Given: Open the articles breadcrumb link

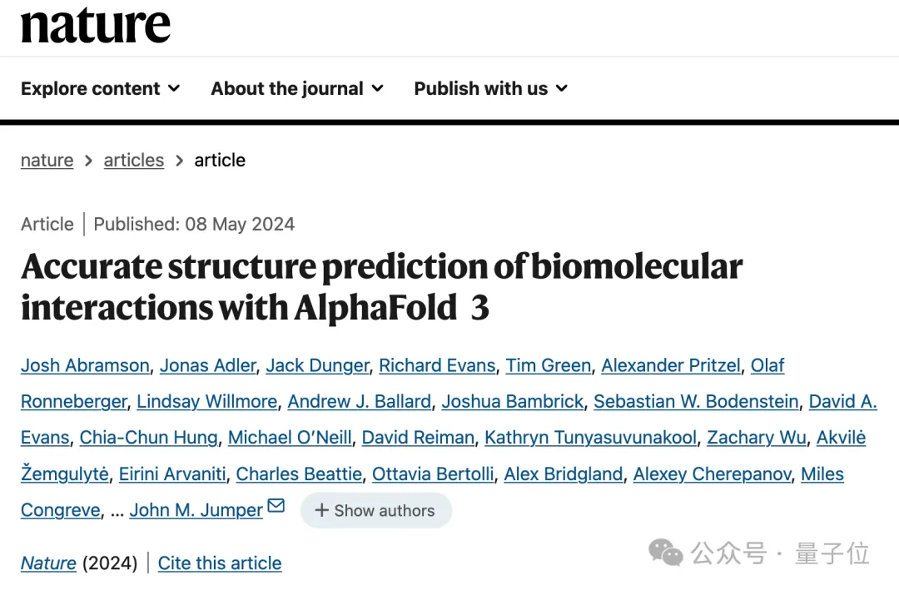Looking at the screenshot, I should 133,160.
